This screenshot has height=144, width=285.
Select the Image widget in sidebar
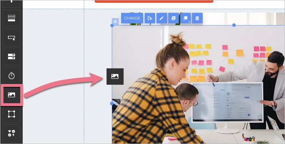[12, 95]
